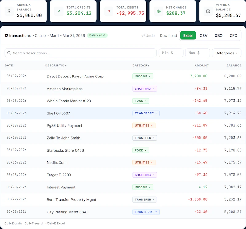Screen dimensions: 246x229
Task: Open INCOME category dropdown for Direct Deposit Payroll
Action: [143, 77]
